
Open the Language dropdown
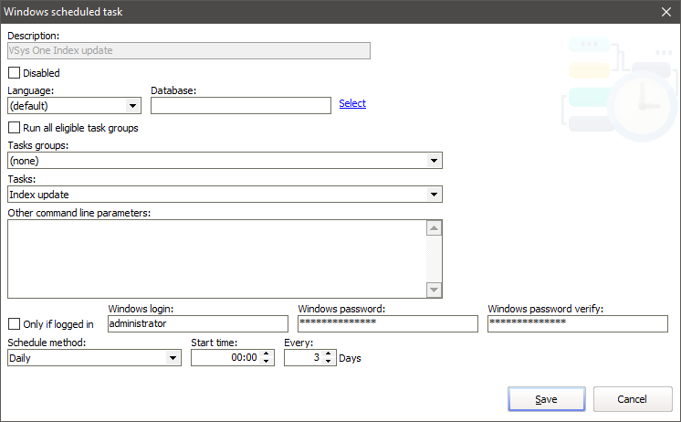134,106
